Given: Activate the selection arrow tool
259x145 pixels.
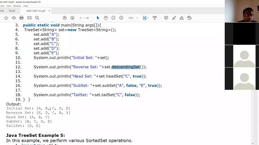Looking at the screenshot, I should pos(98,18).
